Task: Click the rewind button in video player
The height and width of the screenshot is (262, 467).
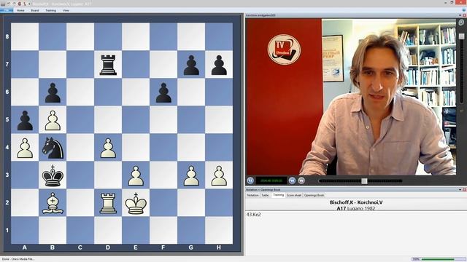Action: tap(292, 180)
